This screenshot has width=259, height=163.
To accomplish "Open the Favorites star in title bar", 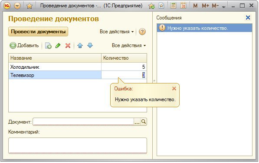I will [30, 6].
